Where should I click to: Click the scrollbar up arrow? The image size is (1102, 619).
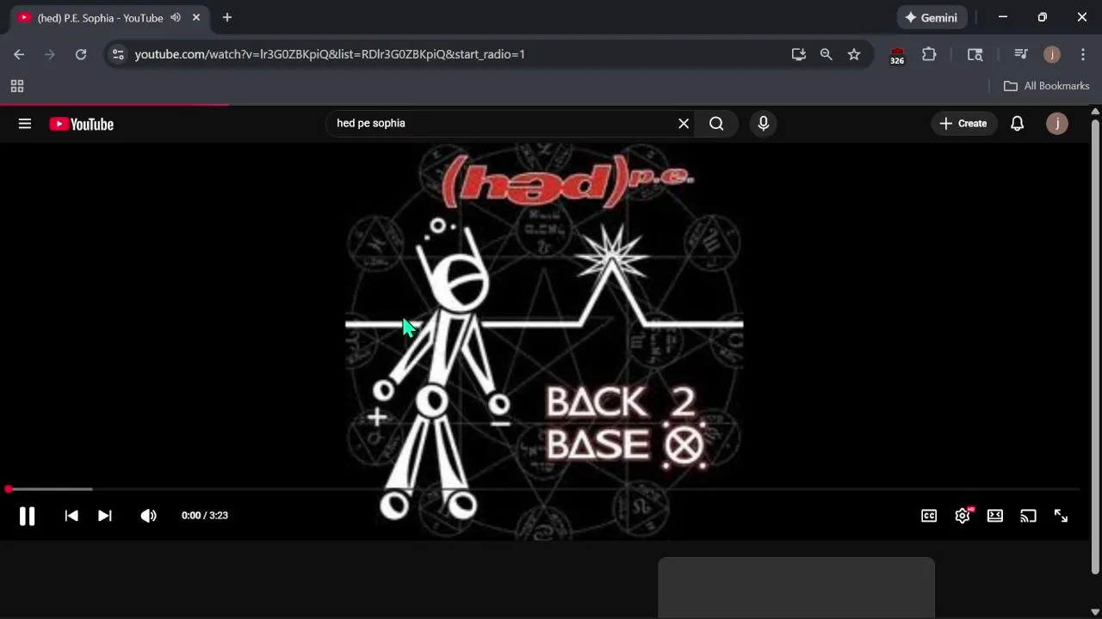tap(1095, 112)
